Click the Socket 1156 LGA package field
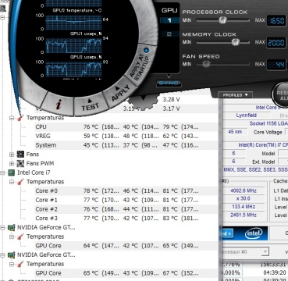288x281 pixels. 268,123
